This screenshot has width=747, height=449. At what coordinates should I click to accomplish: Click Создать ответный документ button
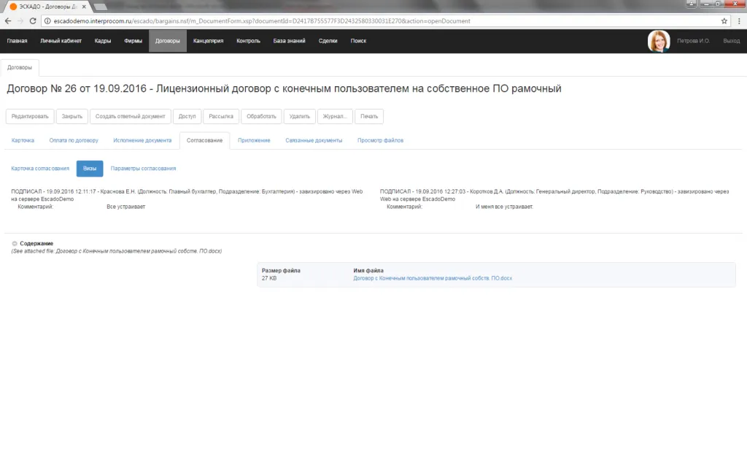[x=131, y=116]
